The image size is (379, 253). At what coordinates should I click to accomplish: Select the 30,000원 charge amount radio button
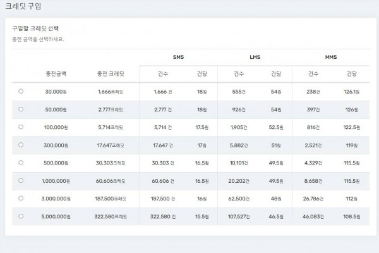21,91
